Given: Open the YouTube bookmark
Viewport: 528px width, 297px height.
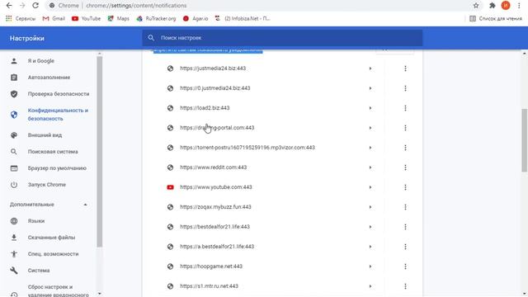Looking at the screenshot, I should (x=86, y=18).
